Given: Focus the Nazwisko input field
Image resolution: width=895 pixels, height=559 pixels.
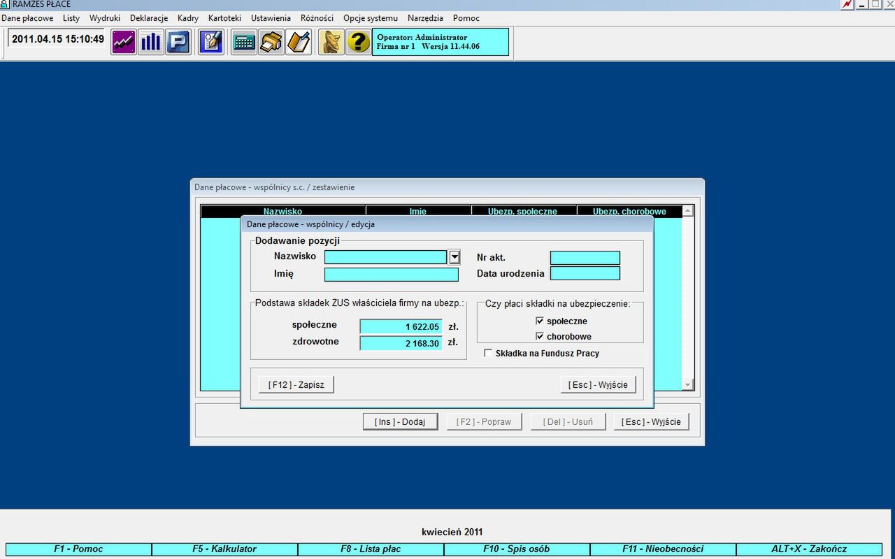Looking at the screenshot, I should (x=385, y=257).
